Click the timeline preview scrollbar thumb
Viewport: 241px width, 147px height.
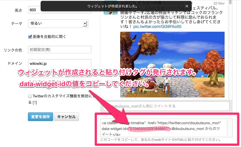230,2
